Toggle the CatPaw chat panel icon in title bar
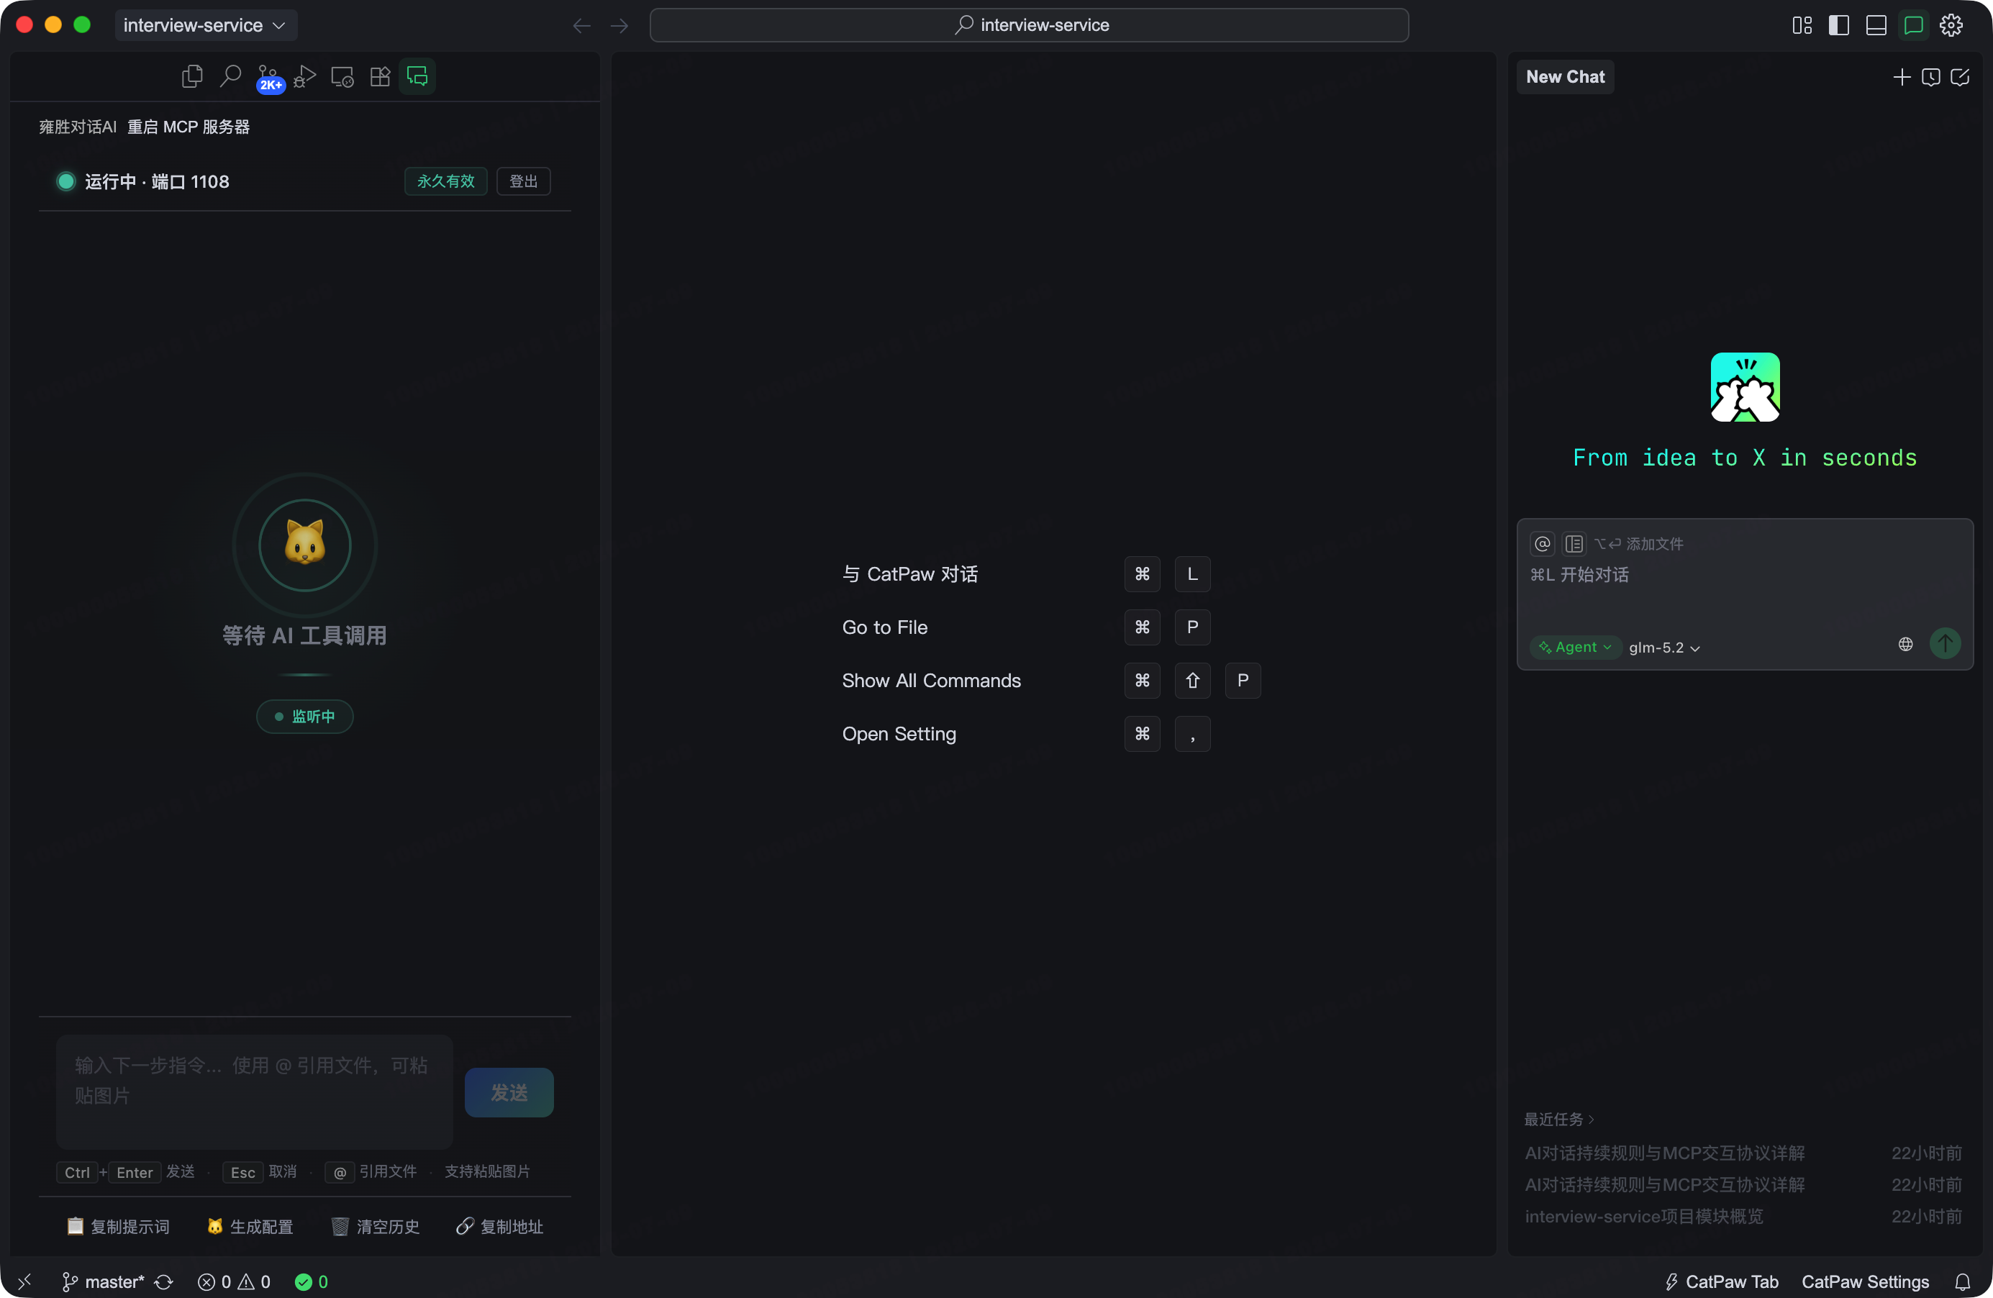The width and height of the screenshot is (1993, 1298). coord(1913,25)
